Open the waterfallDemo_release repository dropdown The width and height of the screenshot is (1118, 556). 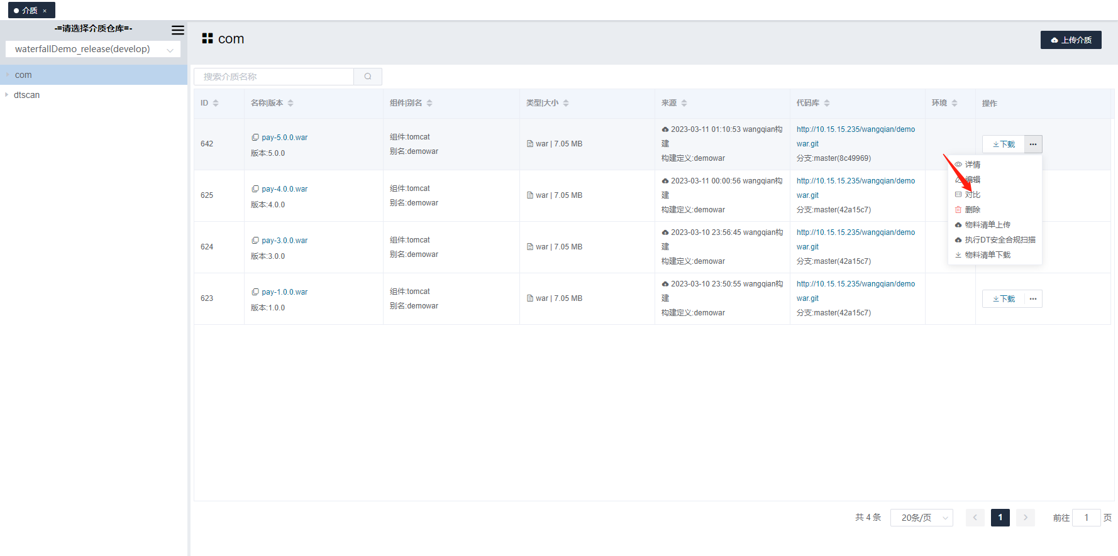(93, 49)
